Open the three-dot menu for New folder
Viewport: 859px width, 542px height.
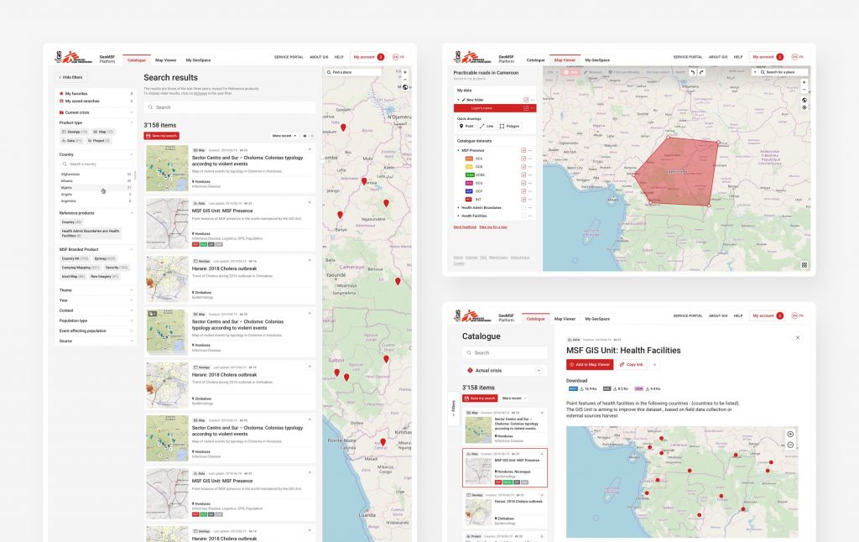[533, 100]
